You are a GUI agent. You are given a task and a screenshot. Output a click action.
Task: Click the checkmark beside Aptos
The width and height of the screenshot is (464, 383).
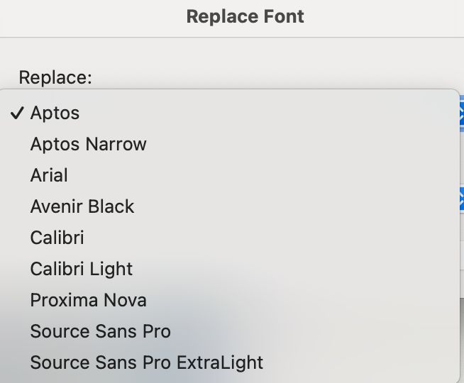pyautogui.click(x=18, y=113)
